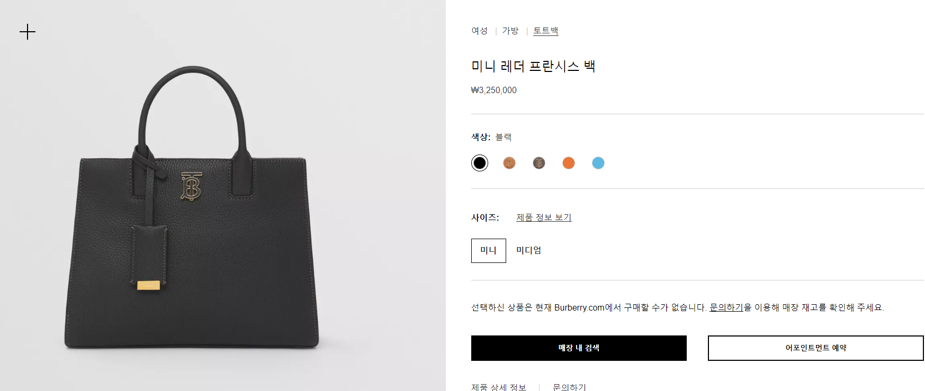This screenshot has width=925, height=391.
Task: Go to the 가방 breadcrumb
Action: pyautogui.click(x=510, y=31)
